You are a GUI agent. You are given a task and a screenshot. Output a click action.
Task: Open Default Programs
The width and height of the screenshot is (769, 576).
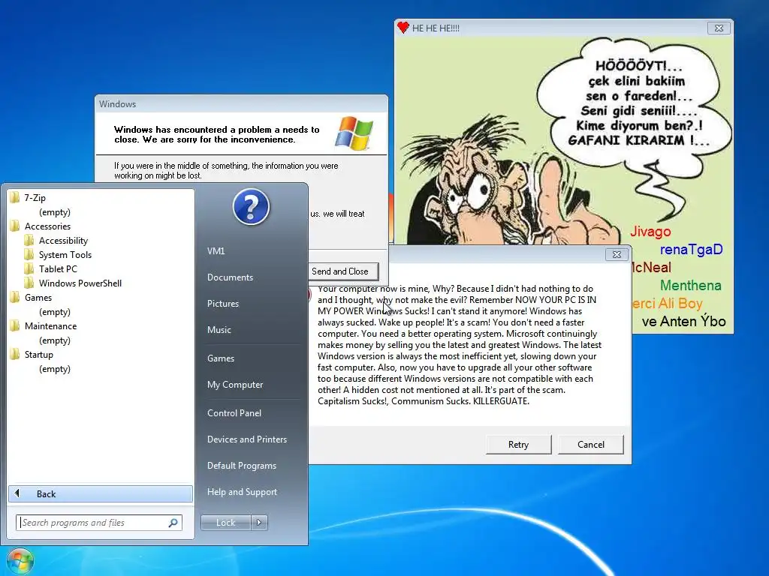click(242, 466)
